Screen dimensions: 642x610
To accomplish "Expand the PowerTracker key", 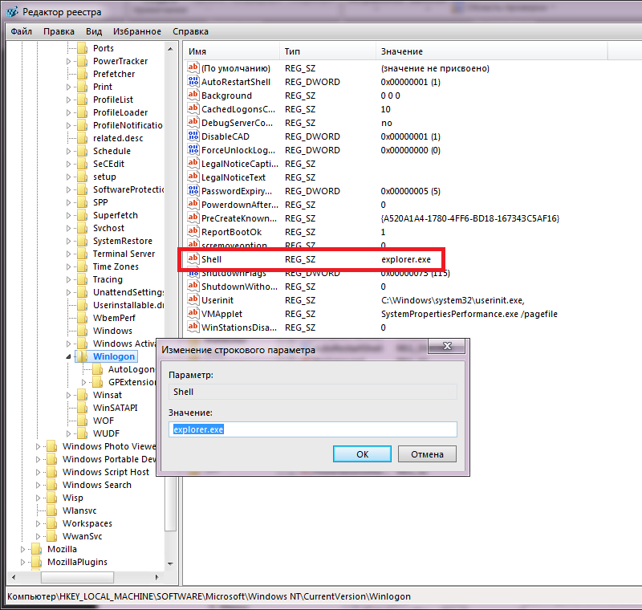I will 69,62.
